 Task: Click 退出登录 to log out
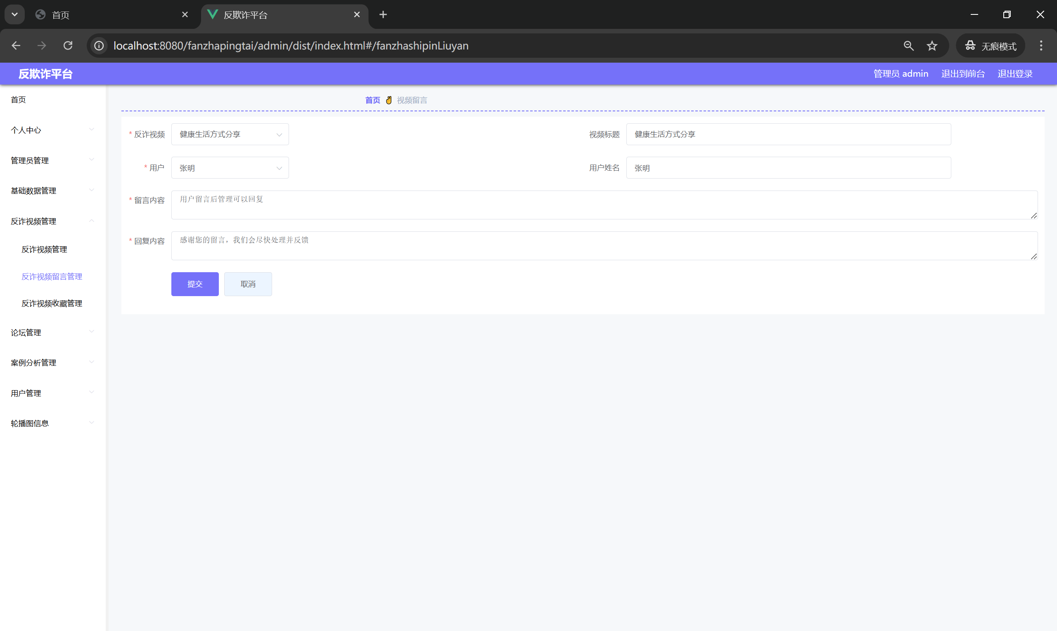pos(1015,73)
